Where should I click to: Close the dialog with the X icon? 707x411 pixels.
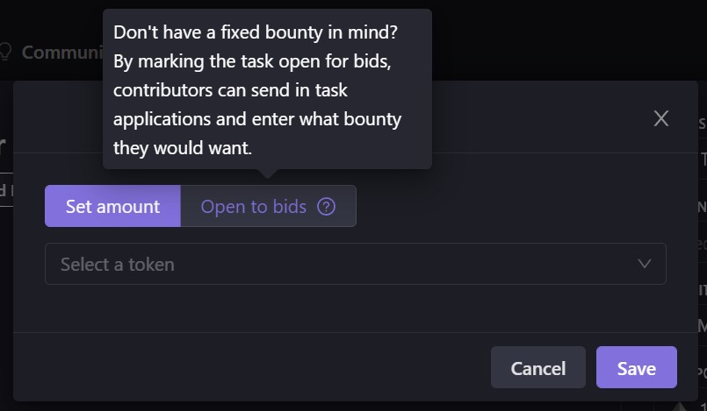click(x=661, y=118)
